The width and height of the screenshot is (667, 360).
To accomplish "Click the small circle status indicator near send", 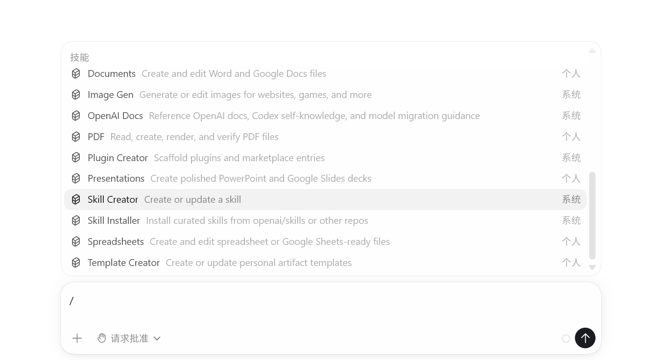I will tap(566, 338).
